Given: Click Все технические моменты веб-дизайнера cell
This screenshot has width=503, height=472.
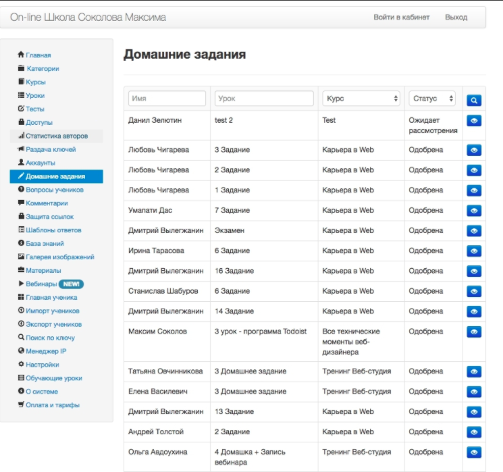Looking at the screenshot, I should tap(361, 342).
